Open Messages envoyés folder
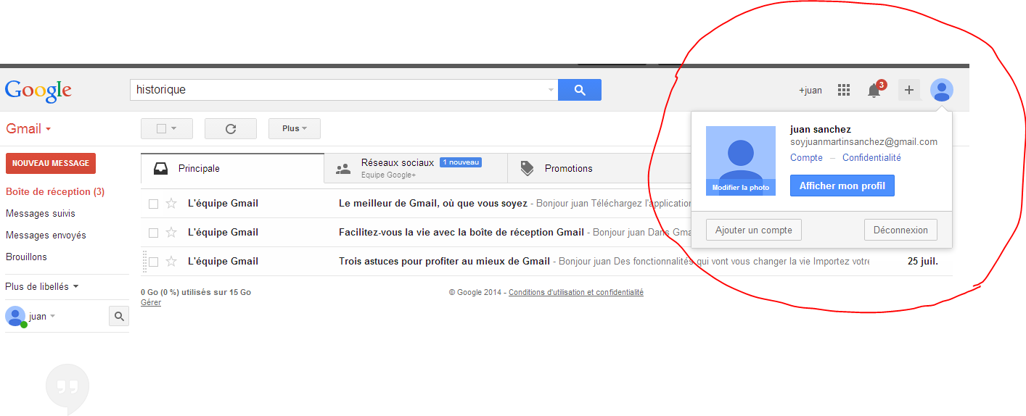1026x416 pixels. click(46, 236)
